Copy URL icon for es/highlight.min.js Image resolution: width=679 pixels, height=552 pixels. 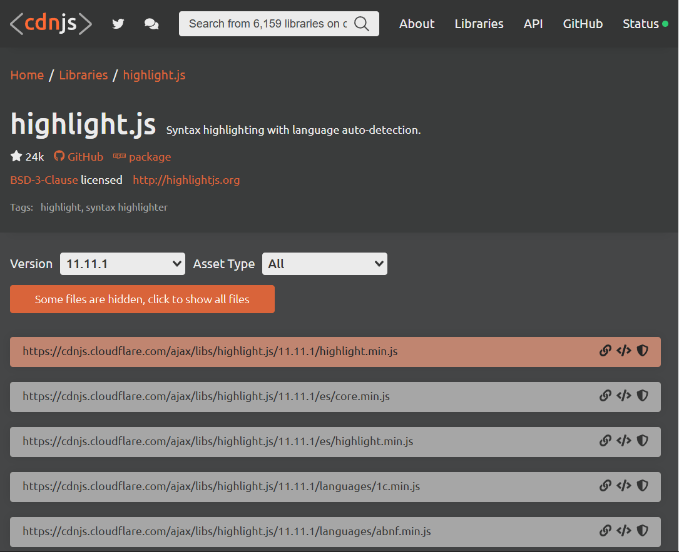pyautogui.click(x=605, y=441)
